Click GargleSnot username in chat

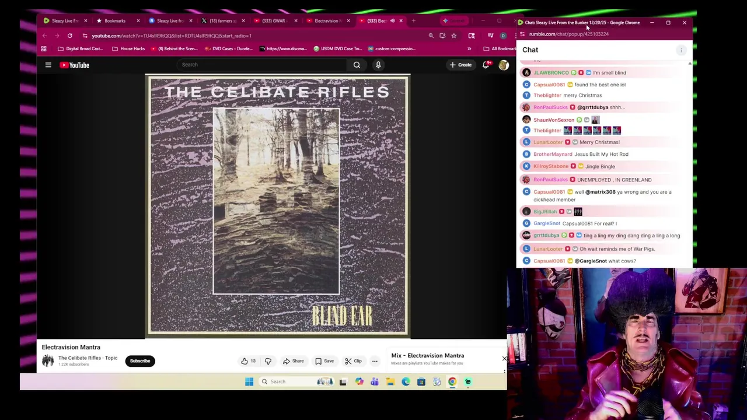[x=547, y=223]
